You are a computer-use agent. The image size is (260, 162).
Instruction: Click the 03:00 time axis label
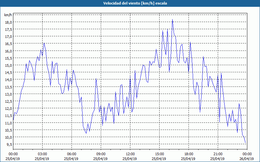[x=43, y=154]
